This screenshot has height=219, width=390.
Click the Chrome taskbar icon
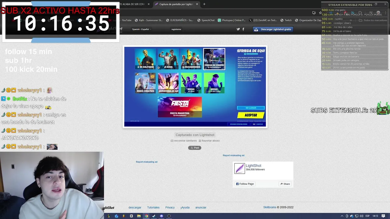147,216
